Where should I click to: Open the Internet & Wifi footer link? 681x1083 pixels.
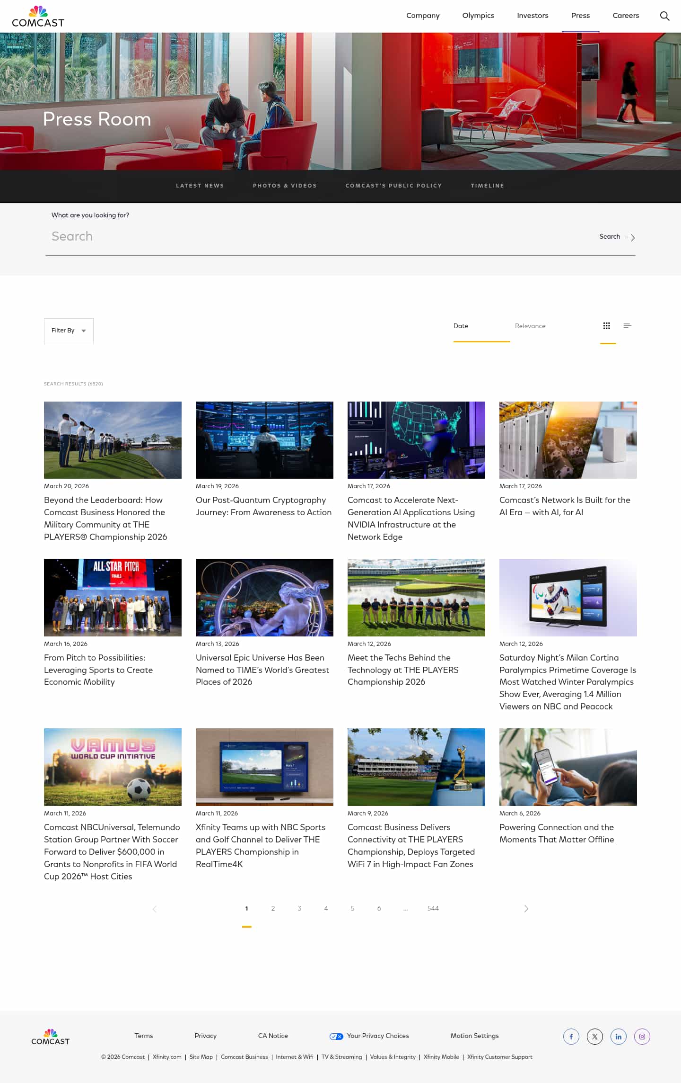(x=295, y=1057)
